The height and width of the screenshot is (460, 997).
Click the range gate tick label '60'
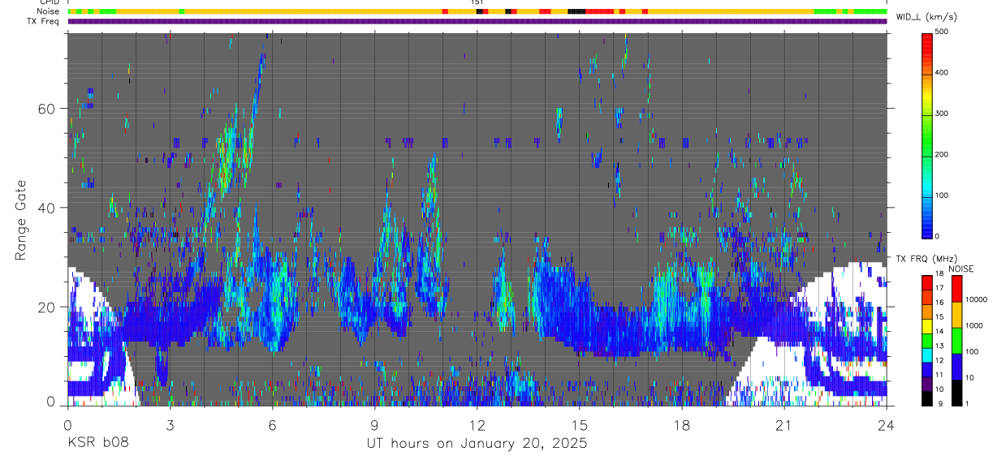click(x=48, y=109)
